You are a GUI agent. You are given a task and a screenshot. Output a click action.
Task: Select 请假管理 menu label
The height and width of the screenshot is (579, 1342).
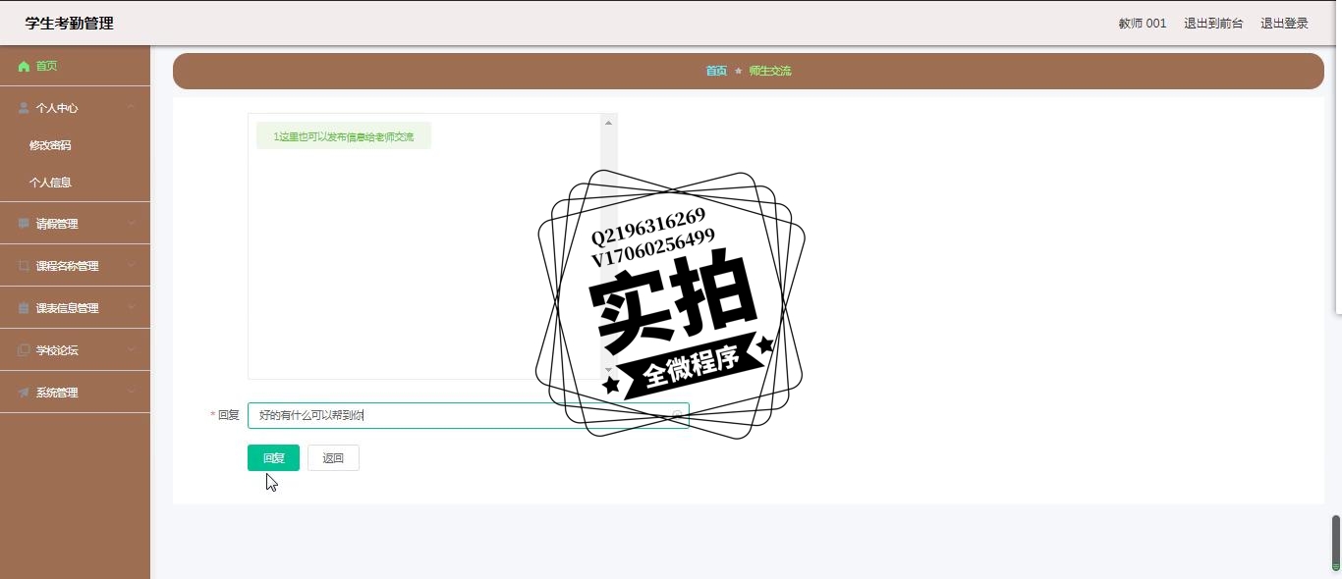pyautogui.click(x=57, y=224)
